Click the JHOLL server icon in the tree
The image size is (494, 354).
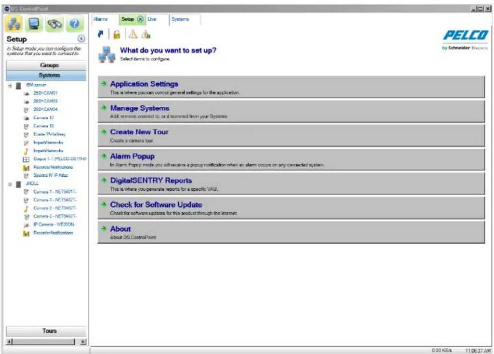18,184
